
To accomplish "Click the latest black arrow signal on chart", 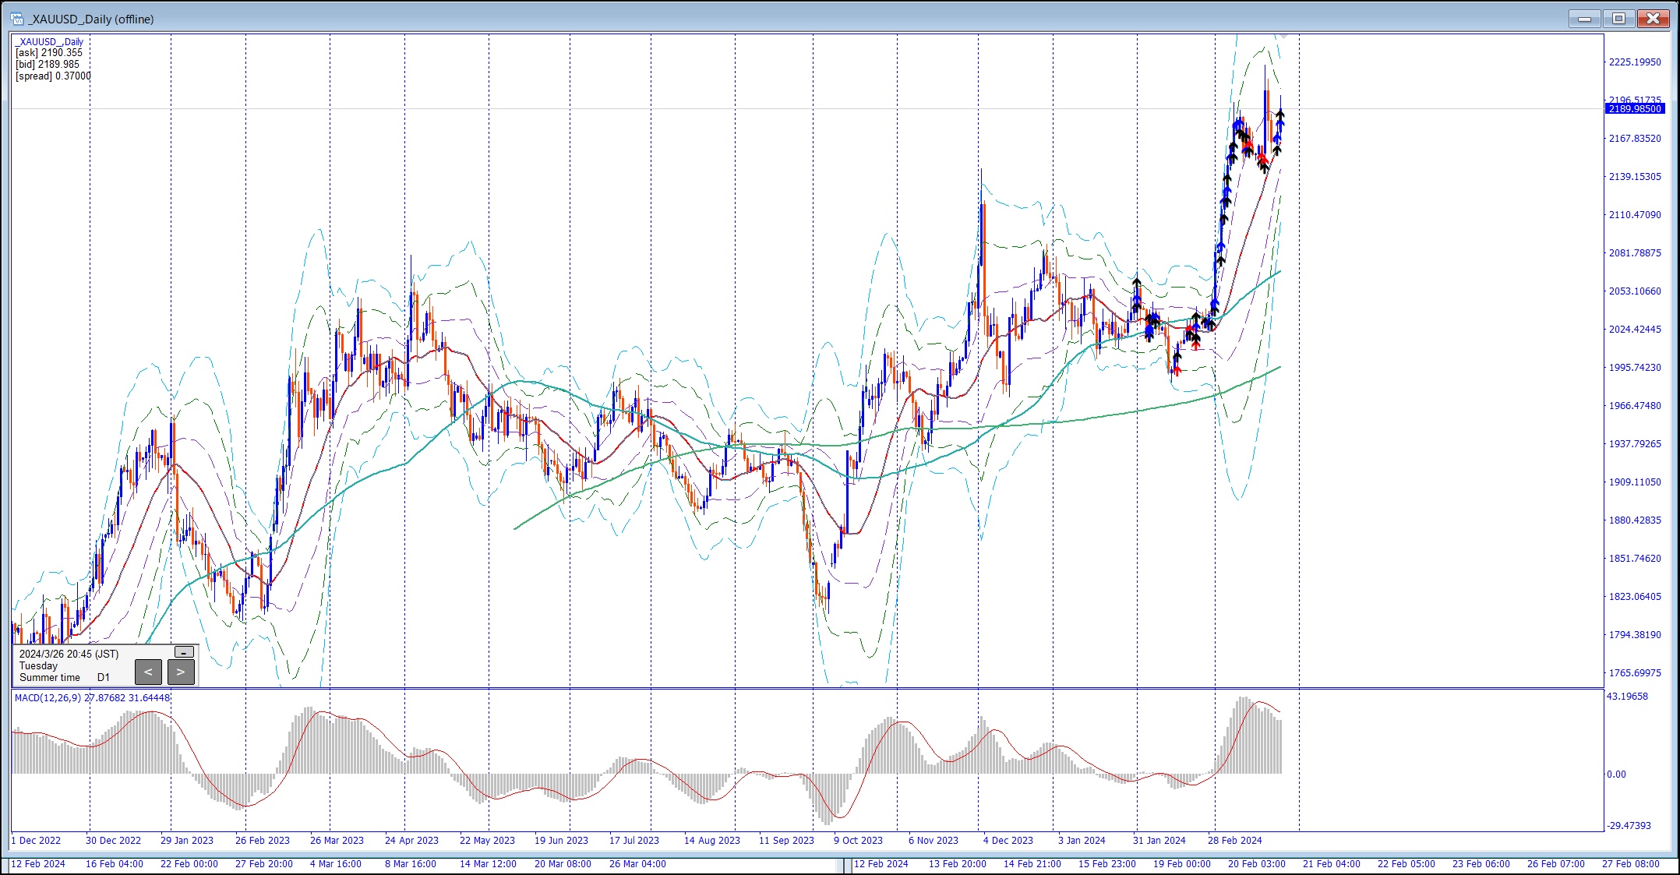I will [1280, 114].
